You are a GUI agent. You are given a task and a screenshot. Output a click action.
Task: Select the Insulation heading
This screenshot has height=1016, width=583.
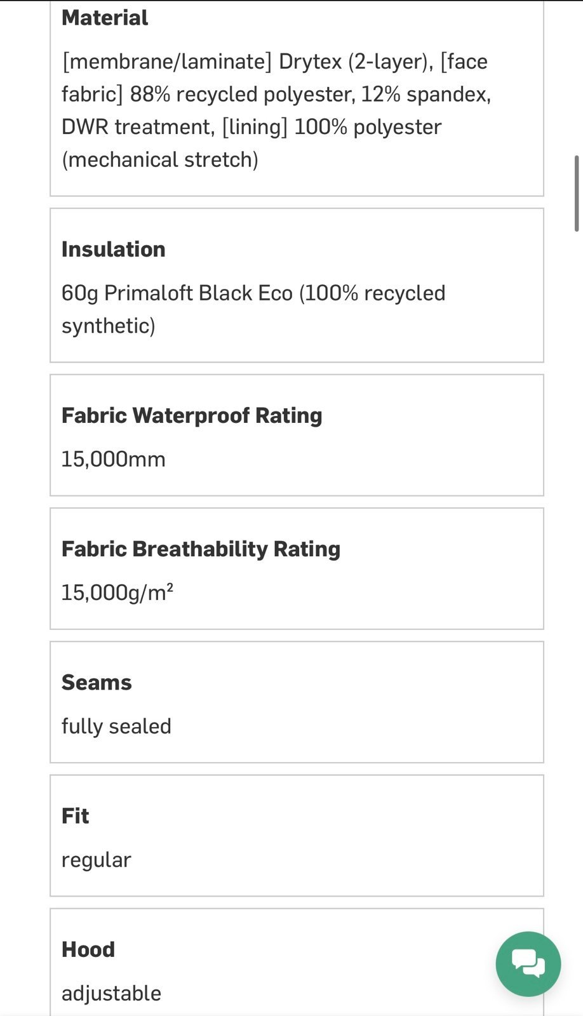point(114,249)
